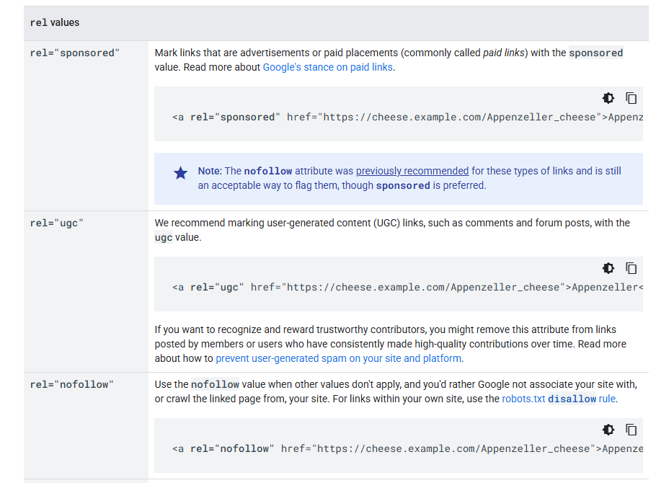Follow the 'previously recommended' link in note
The image size is (656, 483).
412,171
